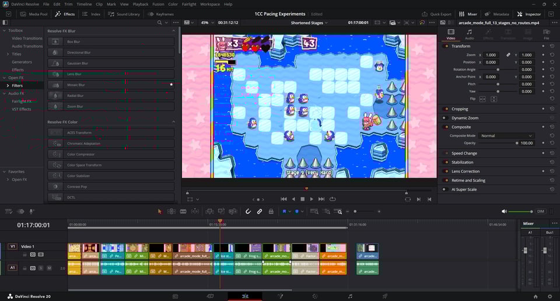The height and width of the screenshot is (301, 560).
Task: Switch to Inspector Audio tab
Action: pos(469,34)
